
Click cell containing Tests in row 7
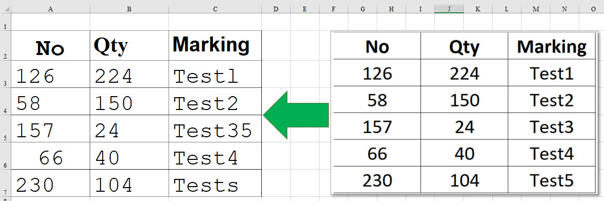(215, 184)
